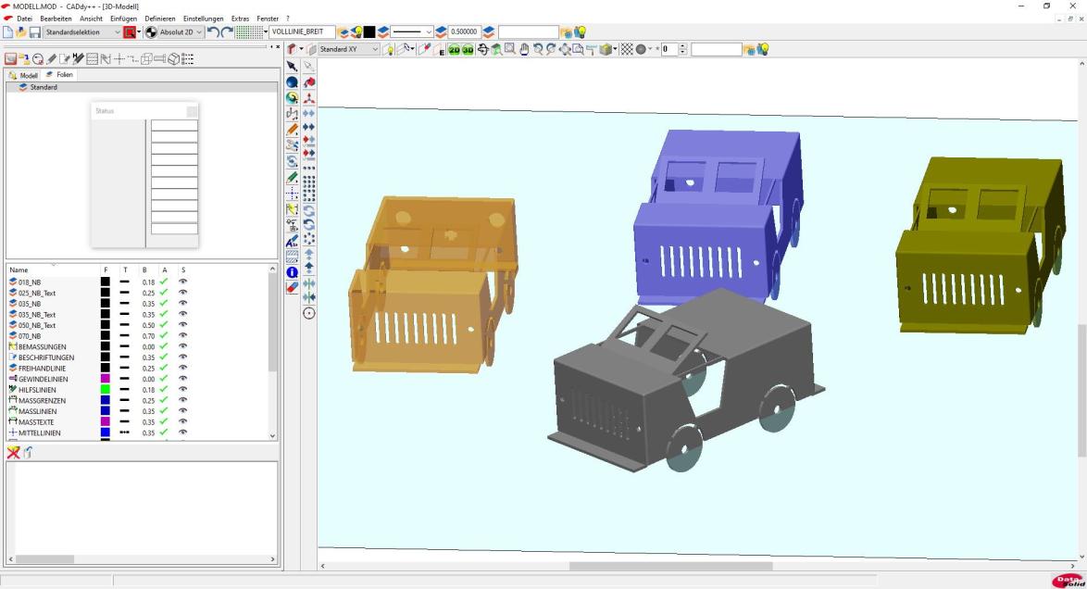Open the Einstellungen menu
This screenshot has height=589, width=1087.
(x=203, y=19)
